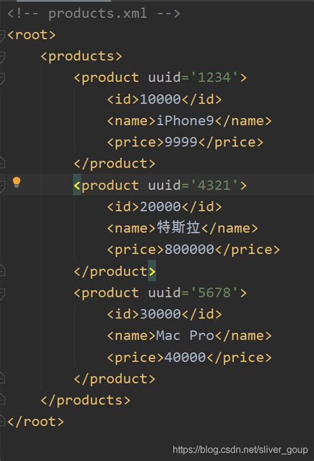Click fold end marker after Mac Pro product
Image resolution: width=314 pixels, height=461 pixels.
(x=2, y=378)
